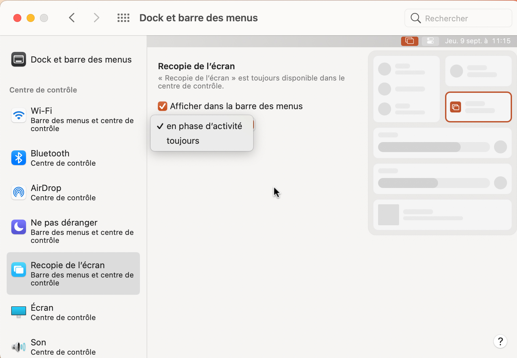Select the AirDrop icon in sidebar
Image resolution: width=517 pixels, height=358 pixels.
[19, 192]
